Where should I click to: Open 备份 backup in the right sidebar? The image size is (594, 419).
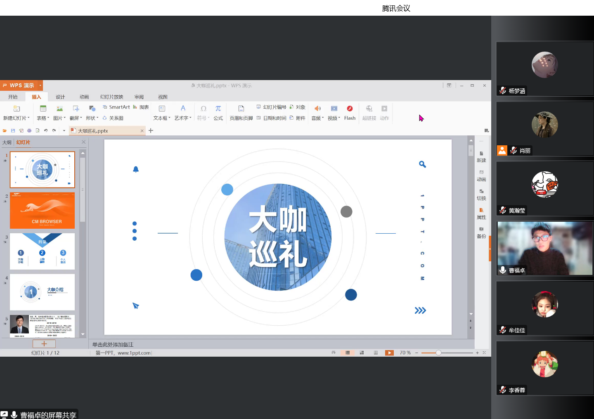tap(481, 233)
